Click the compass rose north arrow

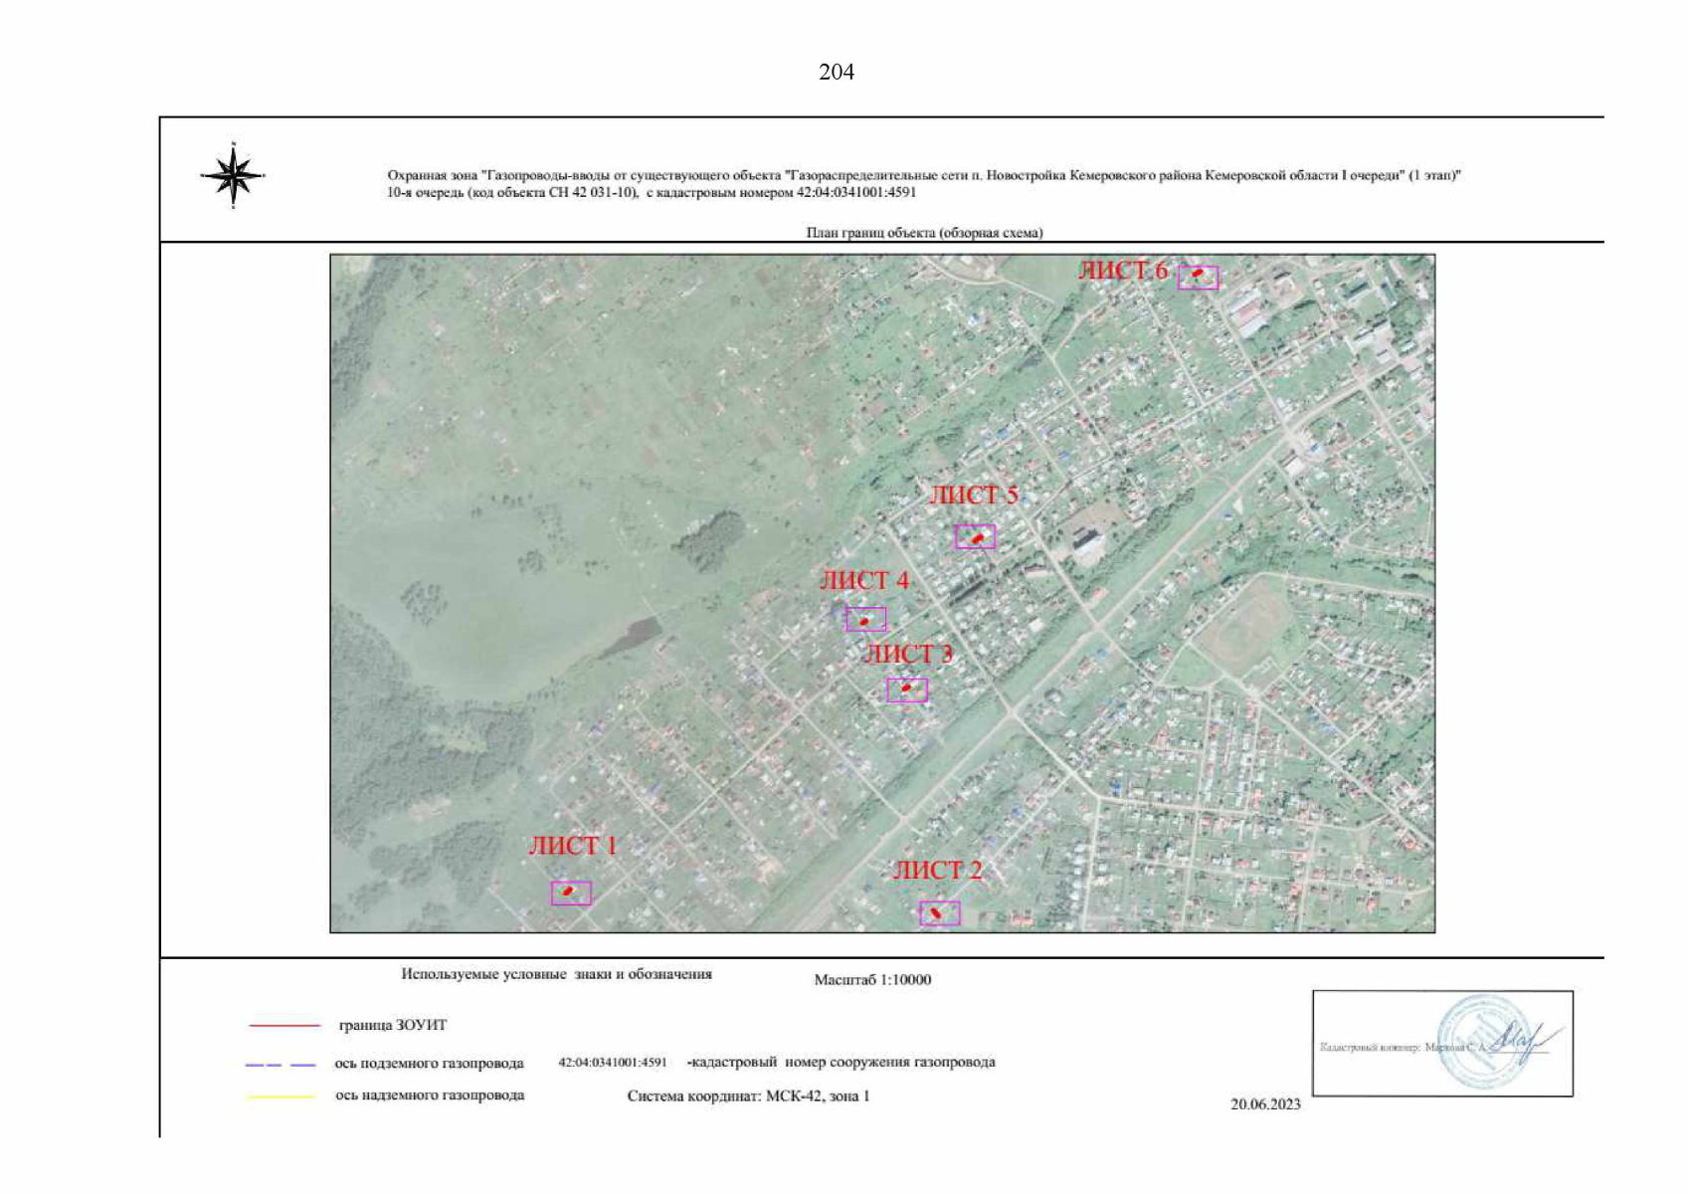(x=233, y=175)
